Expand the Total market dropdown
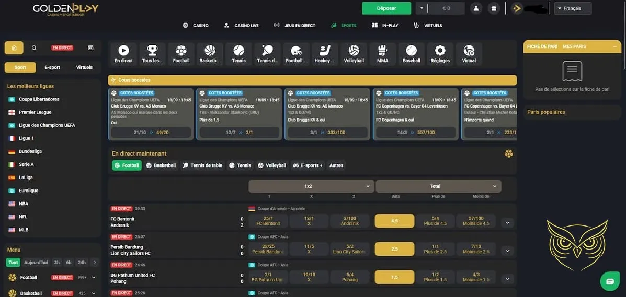Viewport: 626px width, 297px height. pyautogui.click(x=438, y=186)
